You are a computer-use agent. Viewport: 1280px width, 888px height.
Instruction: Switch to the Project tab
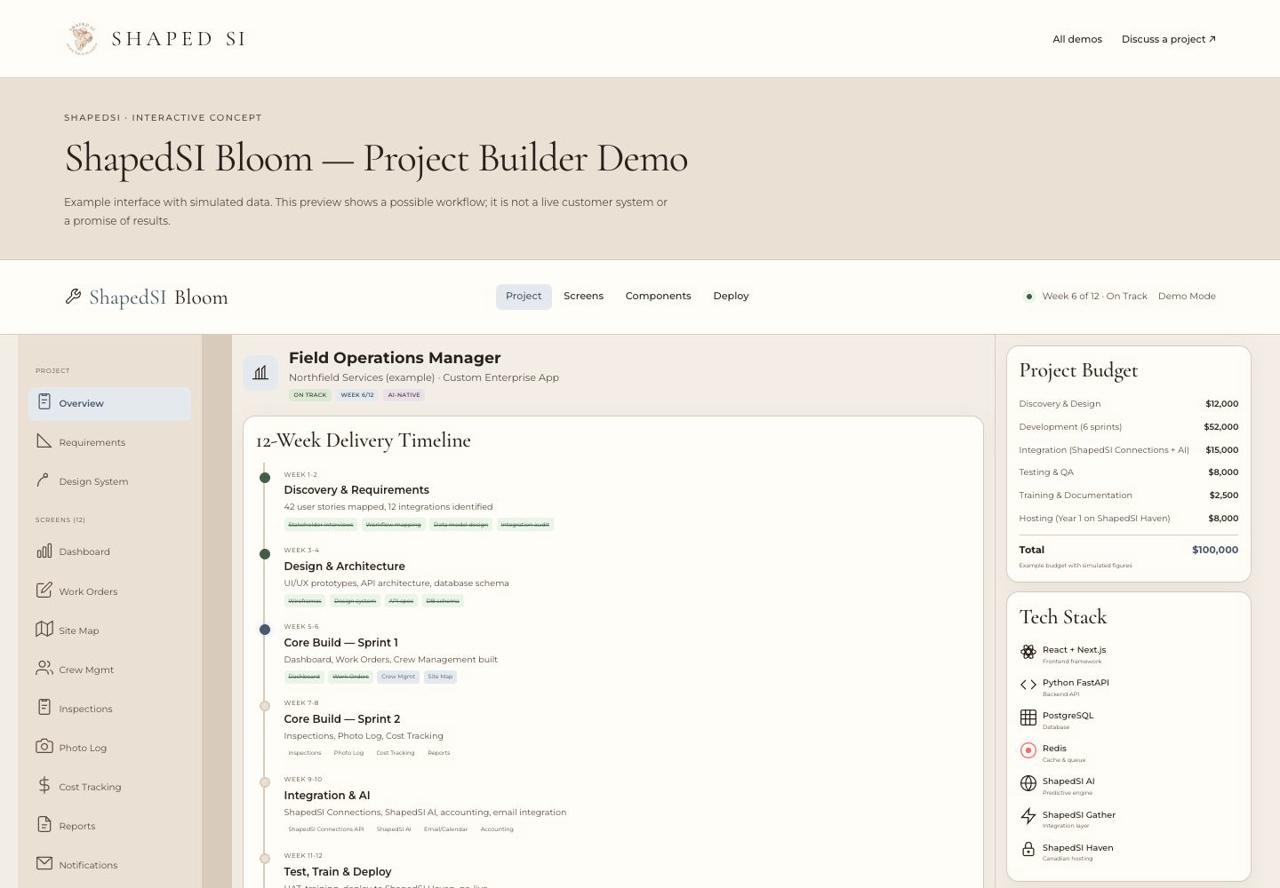(524, 297)
